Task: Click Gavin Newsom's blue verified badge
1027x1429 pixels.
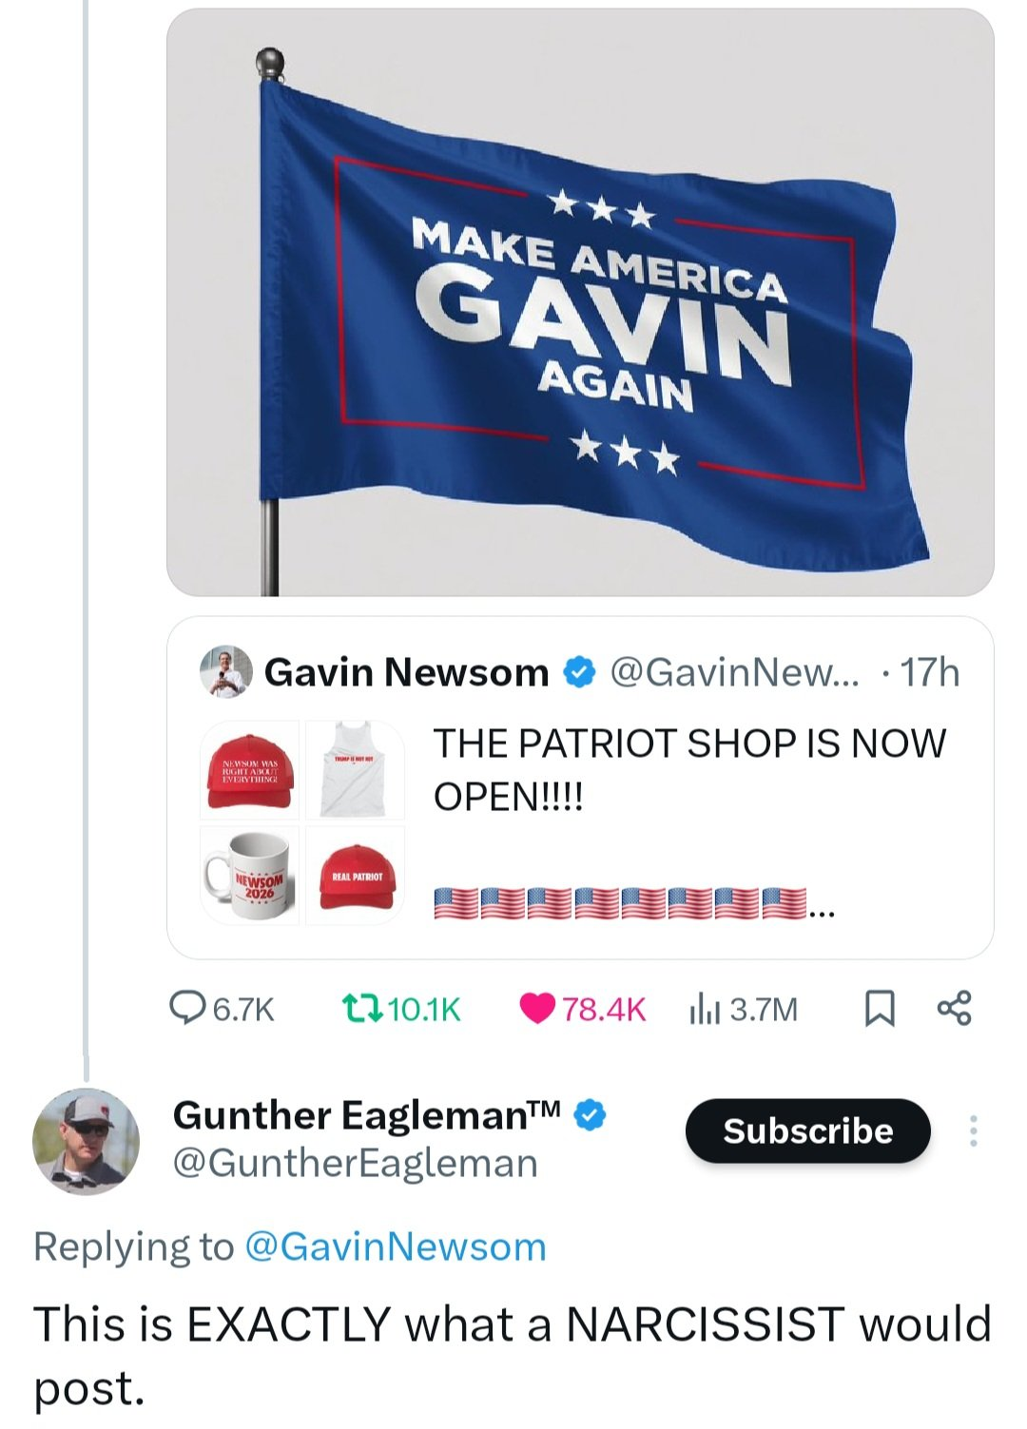Action: [x=579, y=672]
